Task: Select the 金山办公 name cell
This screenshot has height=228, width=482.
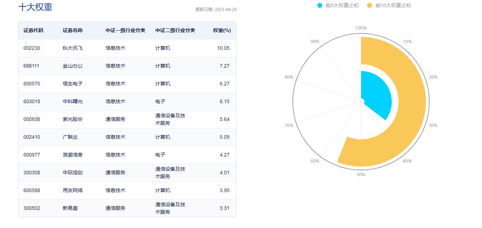Action: [x=73, y=66]
